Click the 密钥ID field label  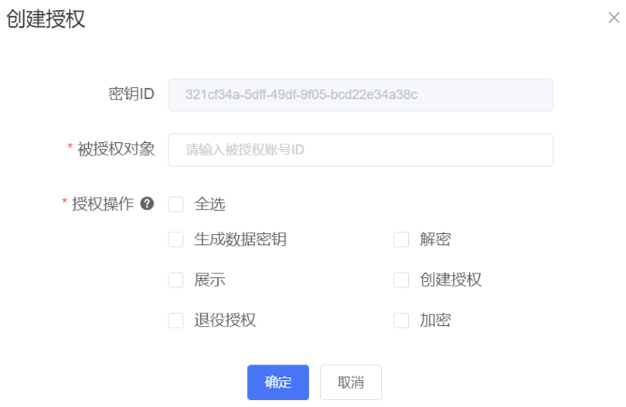131,94
